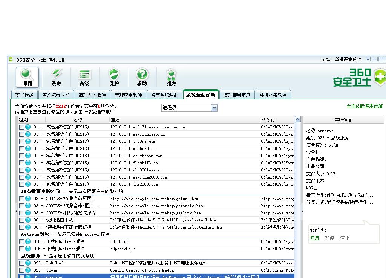Tick the BoBoTurbo service checkbox
The width and height of the screenshot is (386, 278).
tap(21, 263)
